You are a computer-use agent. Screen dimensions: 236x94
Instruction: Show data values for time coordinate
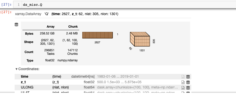(x=188, y=77)
